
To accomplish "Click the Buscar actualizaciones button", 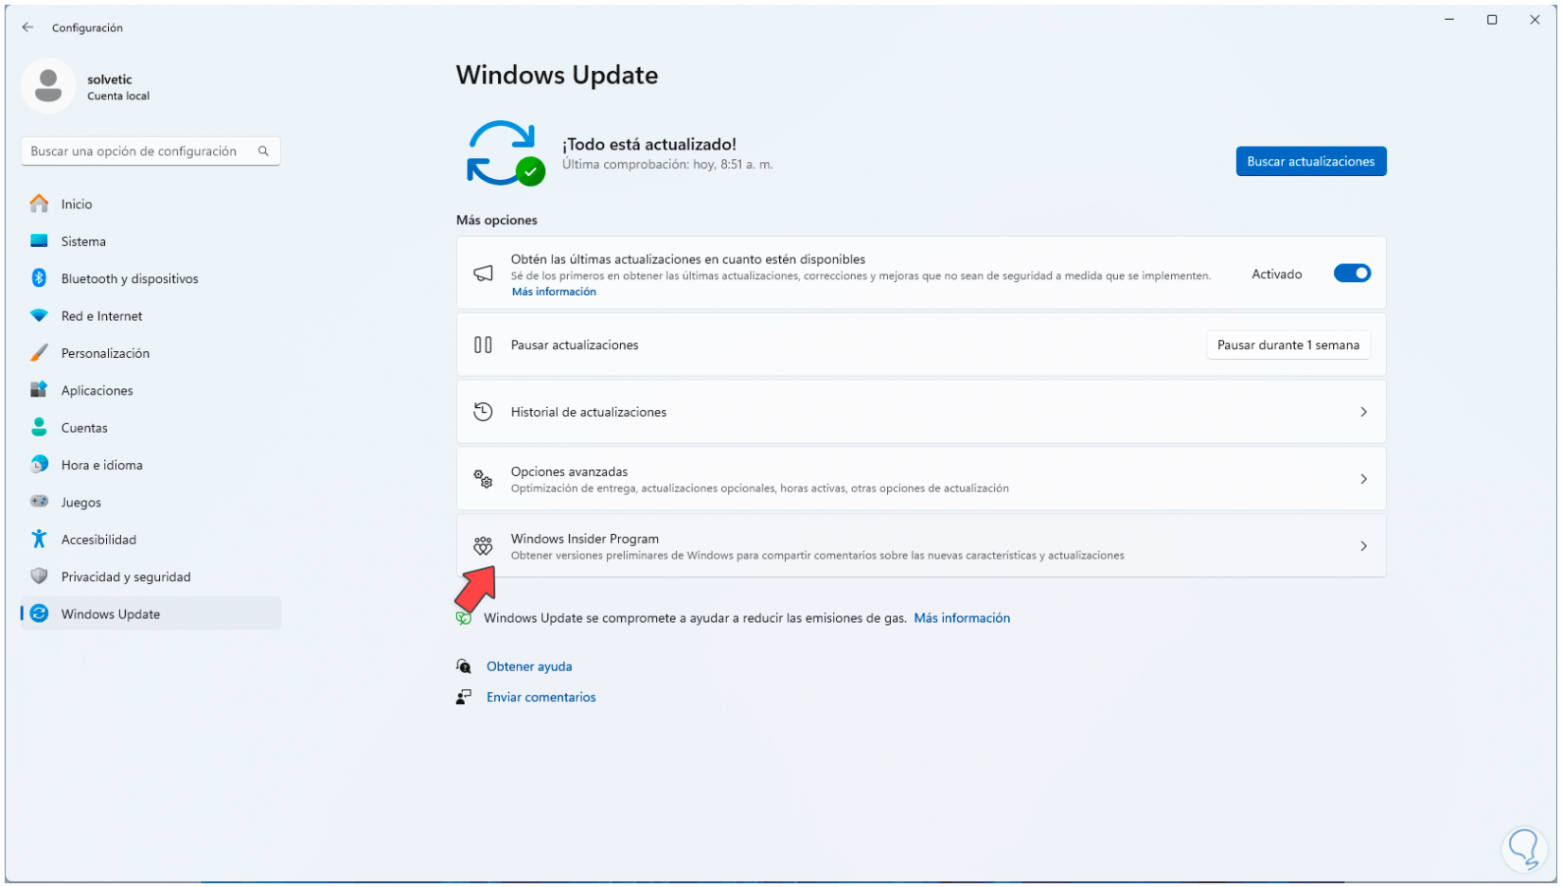I will click(1310, 161).
